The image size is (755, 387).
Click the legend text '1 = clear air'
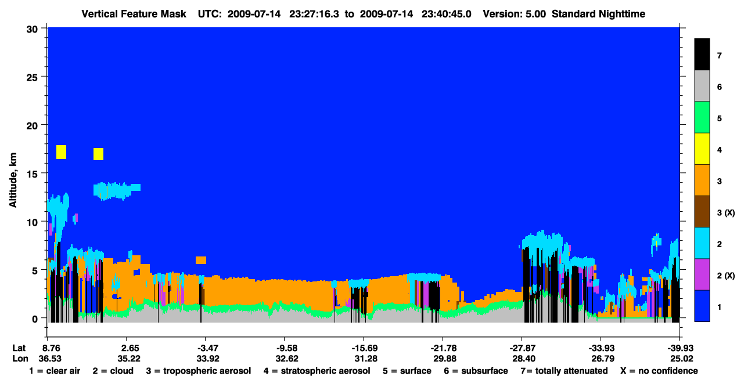click(55, 371)
